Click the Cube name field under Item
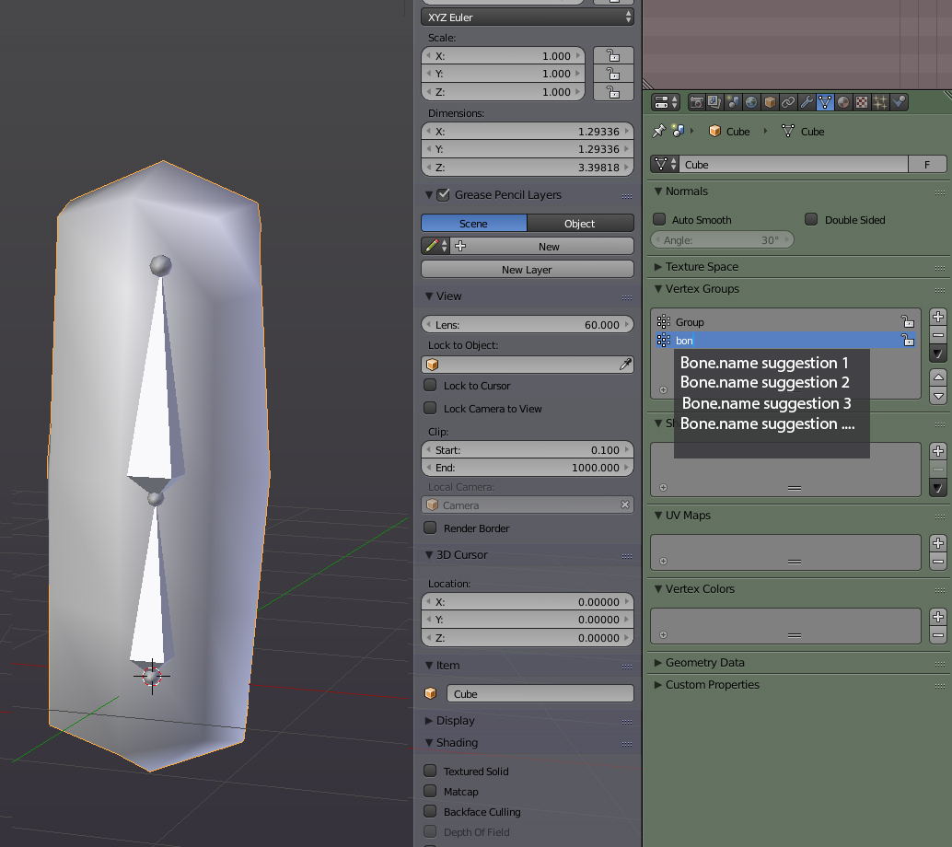The width and height of the screenshot is (952, 847). (540, 693)
